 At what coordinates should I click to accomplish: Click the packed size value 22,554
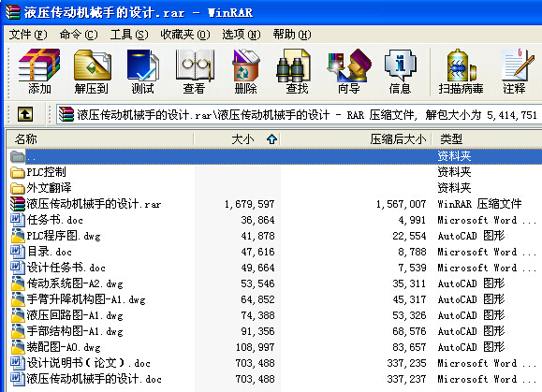(409, 236)
